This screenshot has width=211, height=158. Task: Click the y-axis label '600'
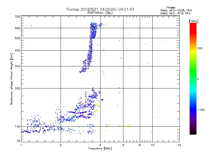[17, 28]
